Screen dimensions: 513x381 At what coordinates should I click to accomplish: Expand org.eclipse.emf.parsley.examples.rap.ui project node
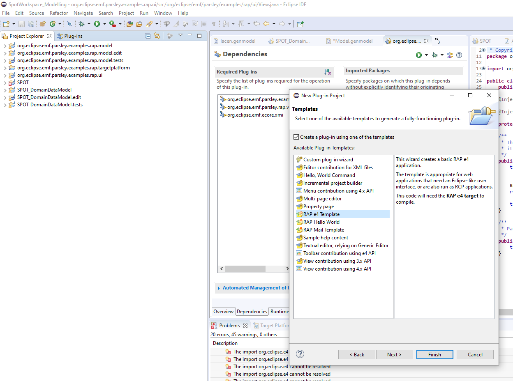5,75
